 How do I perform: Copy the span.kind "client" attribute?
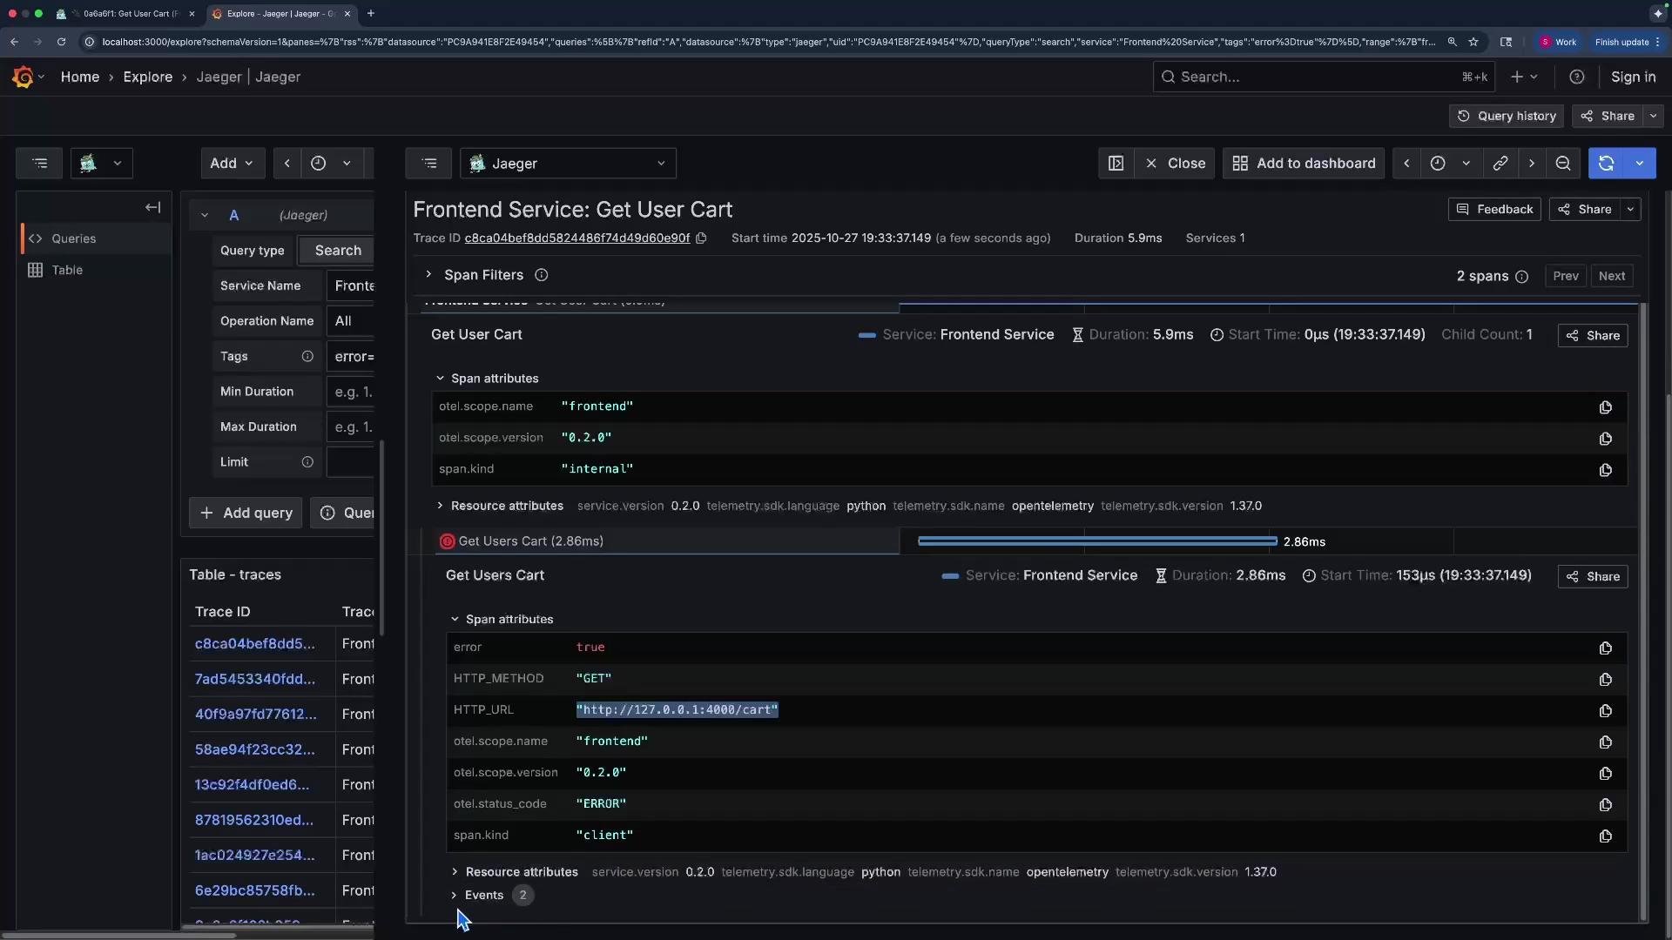(1605, 836)
